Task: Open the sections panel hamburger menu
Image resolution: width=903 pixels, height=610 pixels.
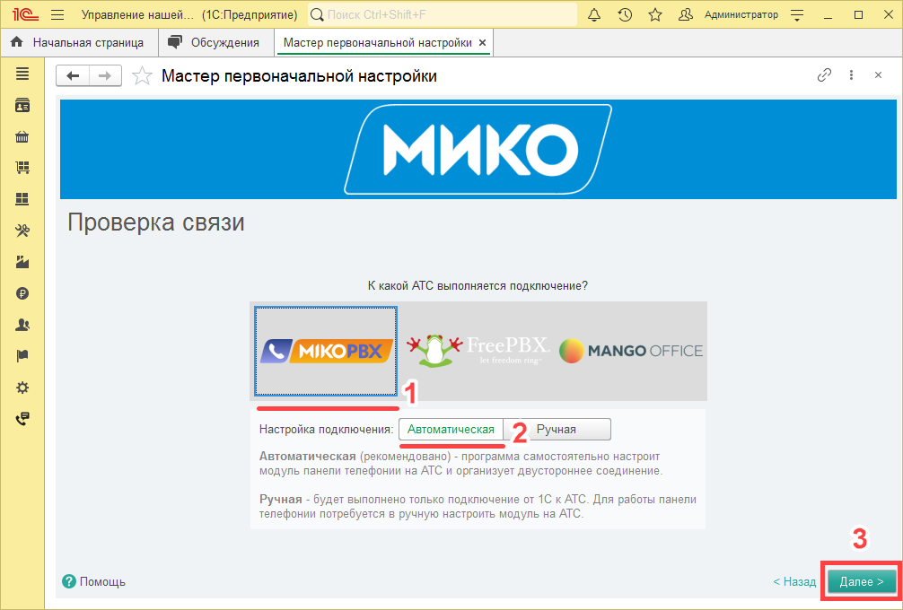Action: (x=22, y=74)
